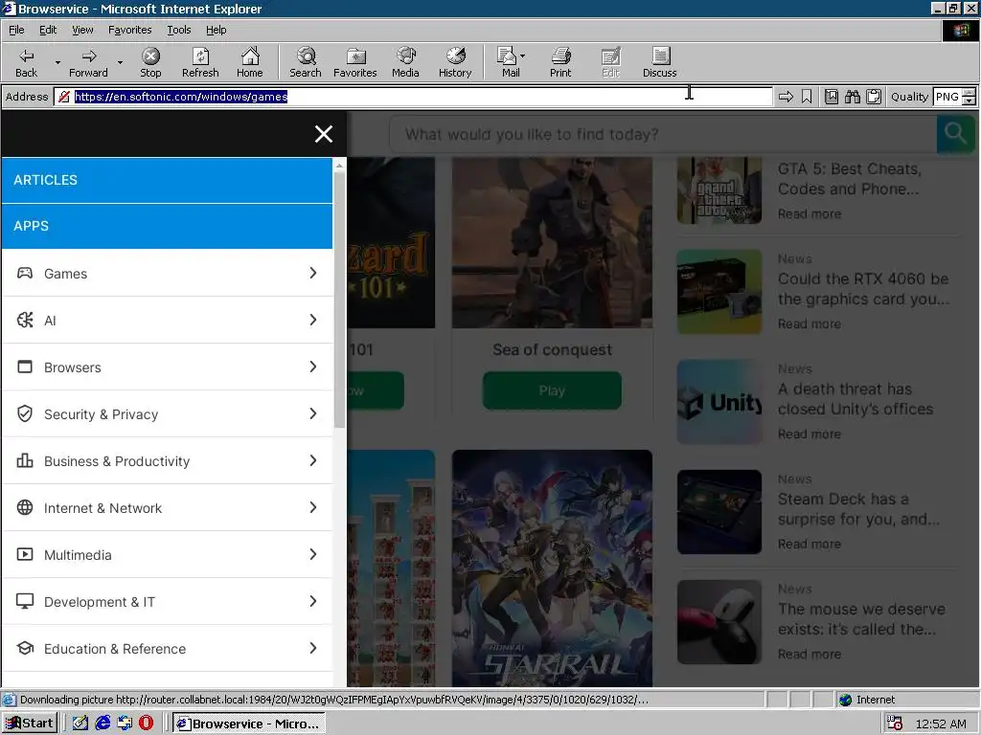Click the Browsers window icon

pyautogui.click(x=25, y=367)
